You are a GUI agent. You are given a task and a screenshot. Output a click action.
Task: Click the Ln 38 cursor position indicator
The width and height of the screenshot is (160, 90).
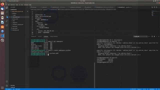[x=133, y=89]
